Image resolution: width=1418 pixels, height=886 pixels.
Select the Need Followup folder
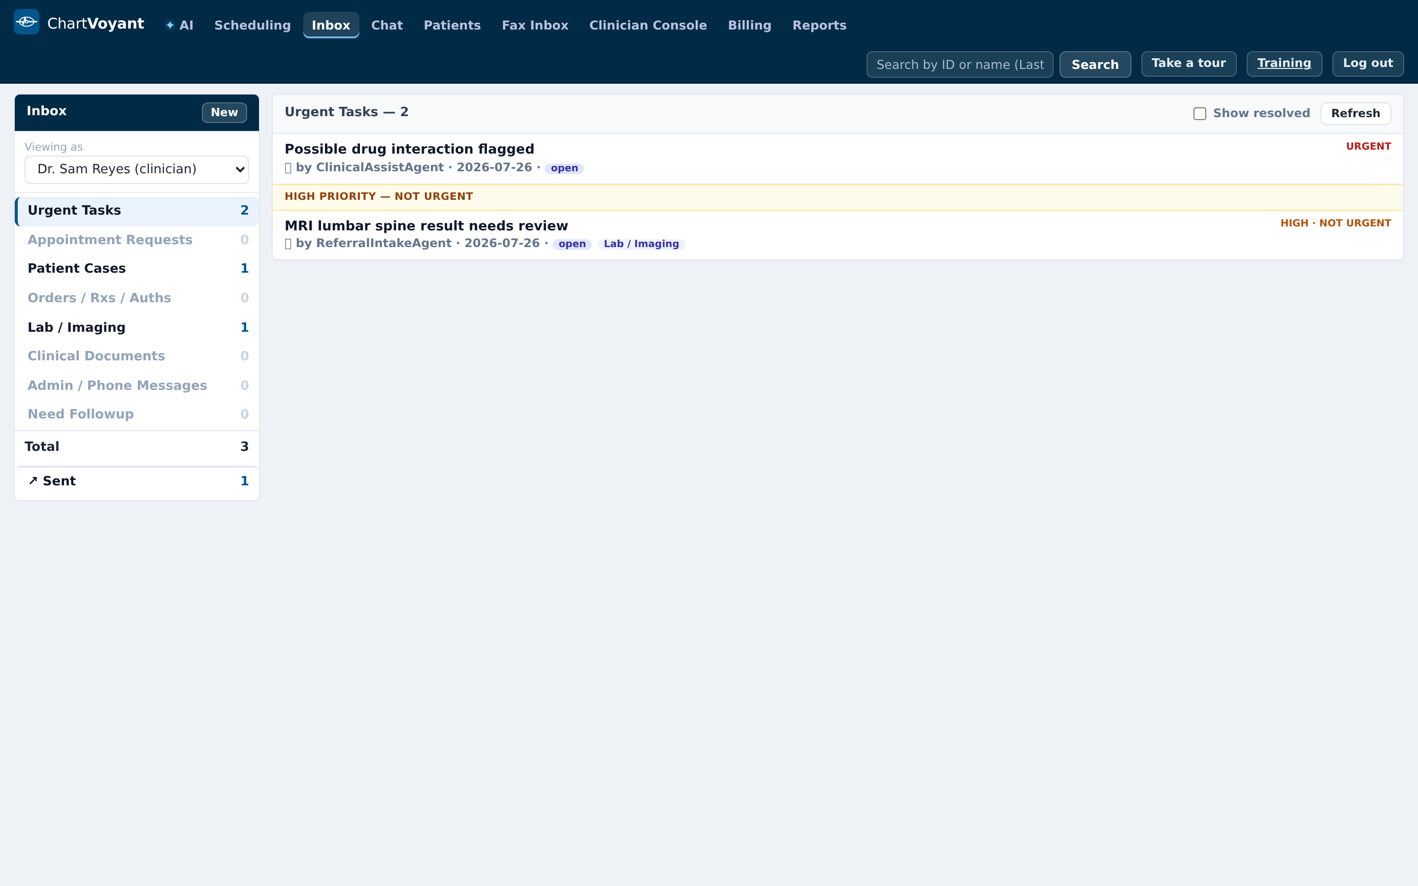pyautogui.click(x=136, y=414)
